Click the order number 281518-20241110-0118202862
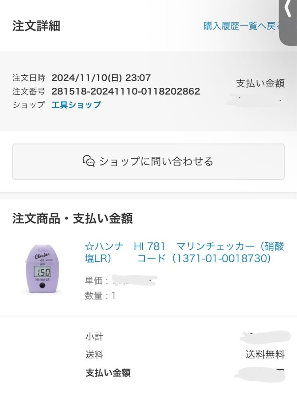This screenshot has height=393, width=297. (x=126, y=91)
